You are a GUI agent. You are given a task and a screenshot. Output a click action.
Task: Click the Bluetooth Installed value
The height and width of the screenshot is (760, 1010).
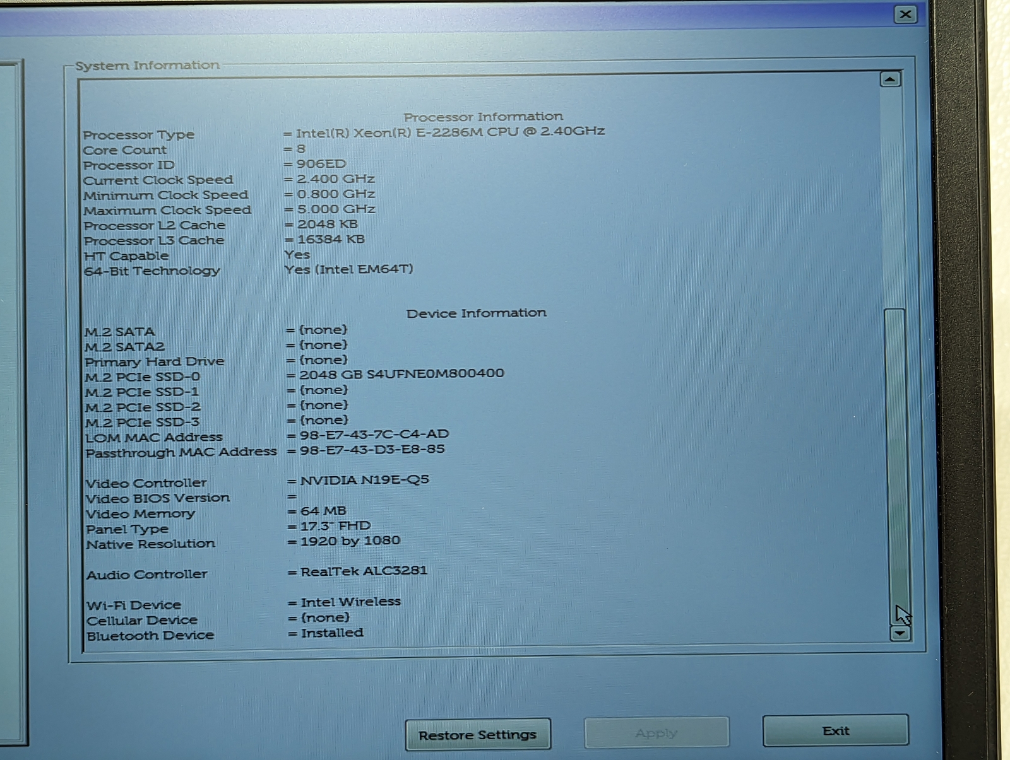pos(332,633)
